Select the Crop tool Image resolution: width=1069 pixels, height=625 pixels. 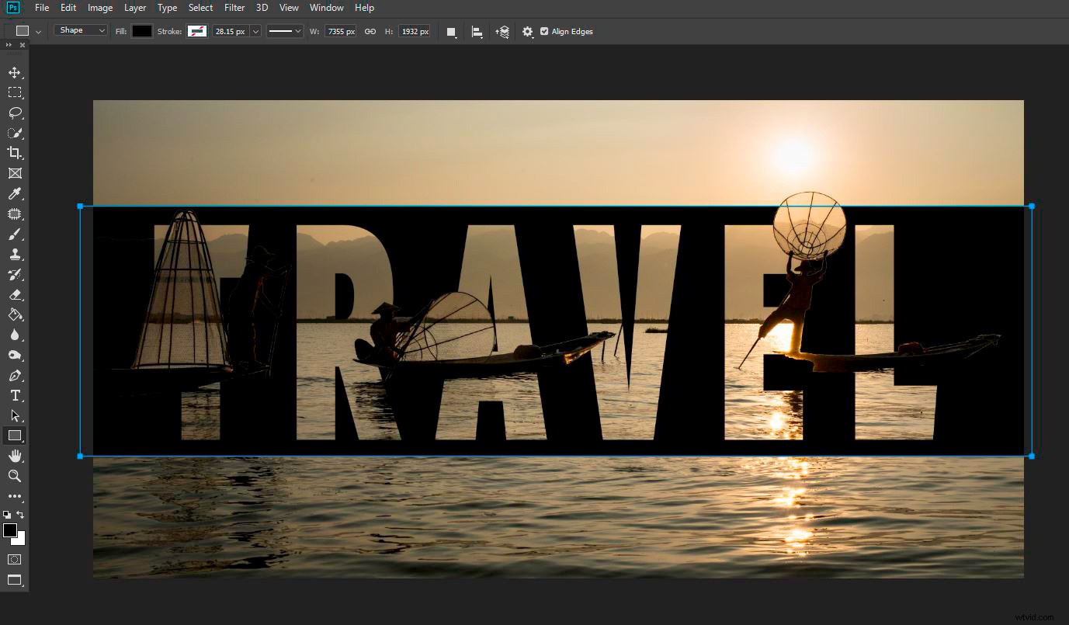point(15,153)
